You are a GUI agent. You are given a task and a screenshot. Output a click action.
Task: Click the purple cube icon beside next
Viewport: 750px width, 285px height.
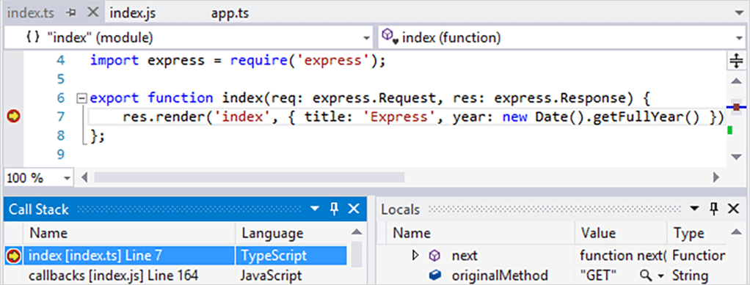point(434,256)
